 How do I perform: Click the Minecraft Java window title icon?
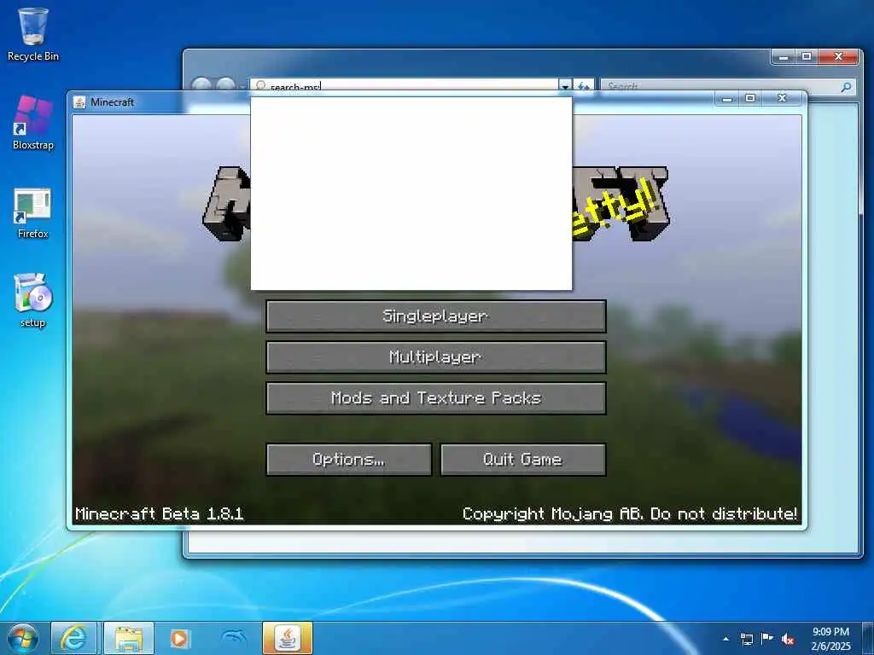[79, 102]
